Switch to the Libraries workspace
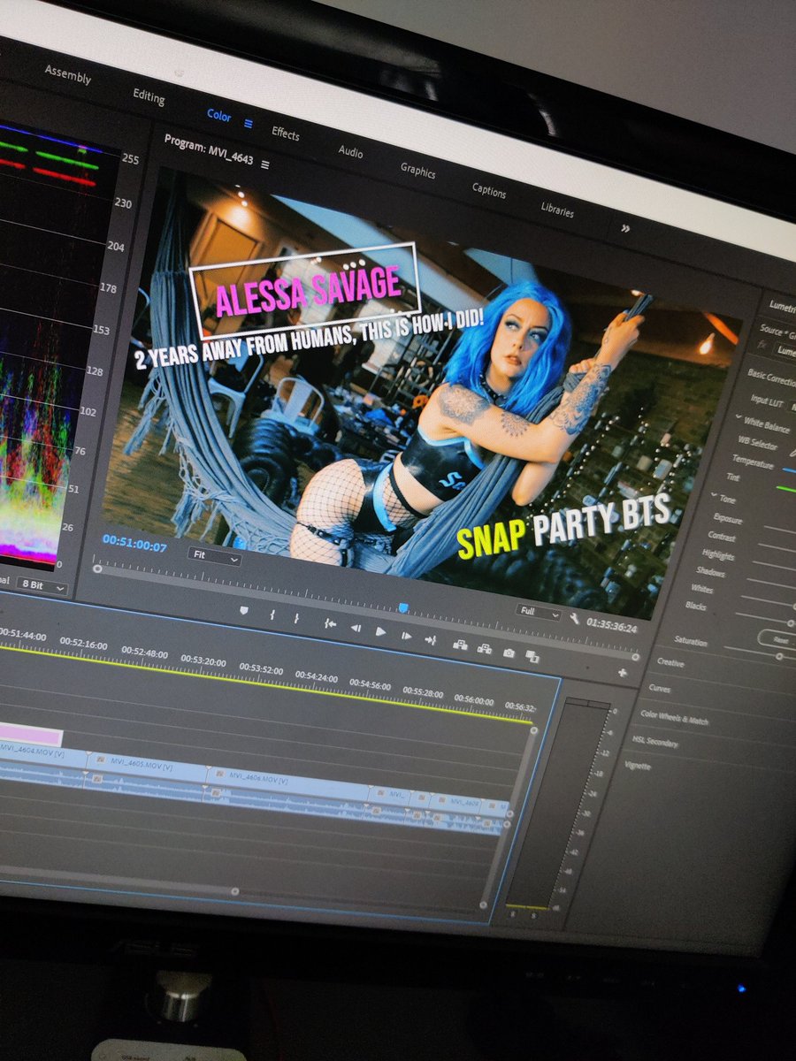The width and height of the screenshot is (796, 1061). tap(557, 210)
